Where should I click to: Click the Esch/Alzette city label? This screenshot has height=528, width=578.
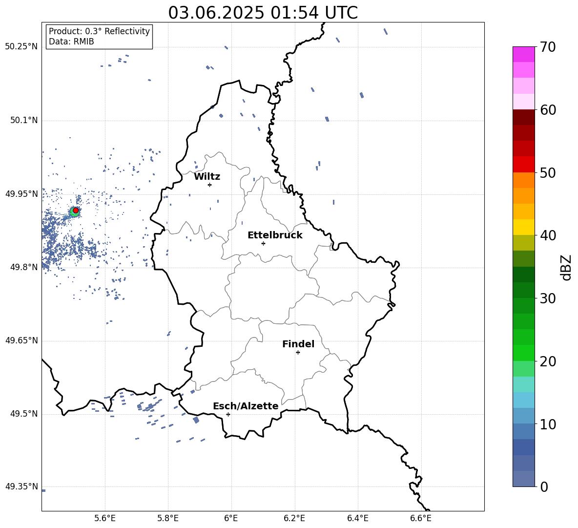[x=246, y=406]
